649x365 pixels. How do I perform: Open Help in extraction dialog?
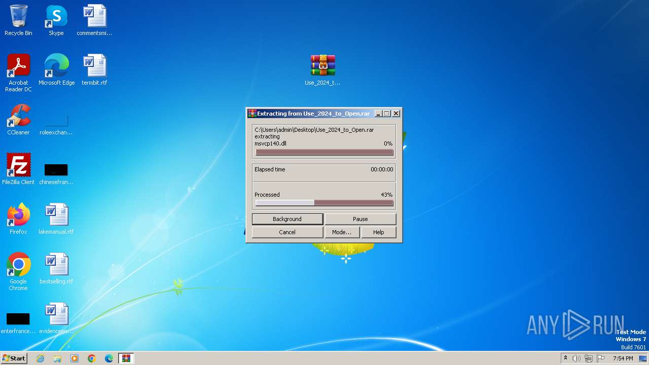[379, 232]
